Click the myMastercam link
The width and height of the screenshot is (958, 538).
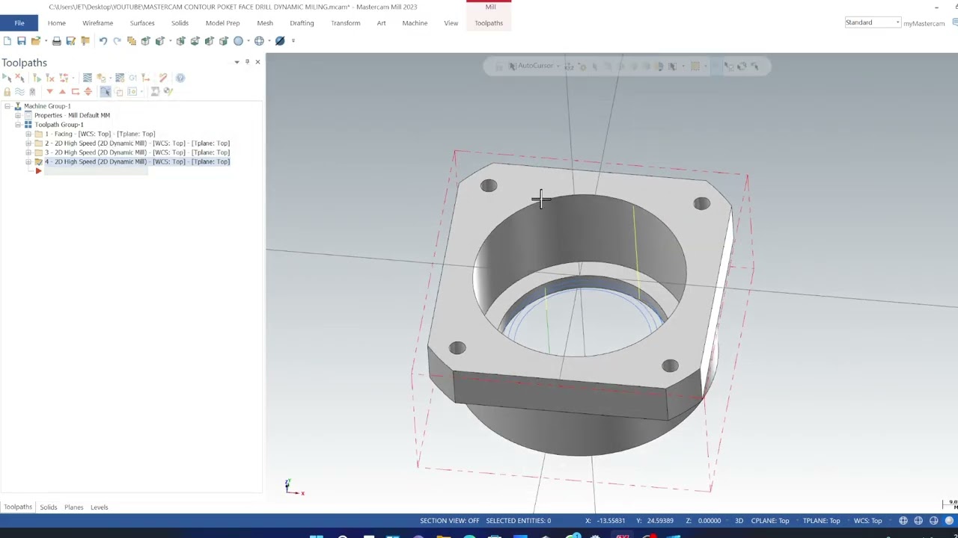924,23
